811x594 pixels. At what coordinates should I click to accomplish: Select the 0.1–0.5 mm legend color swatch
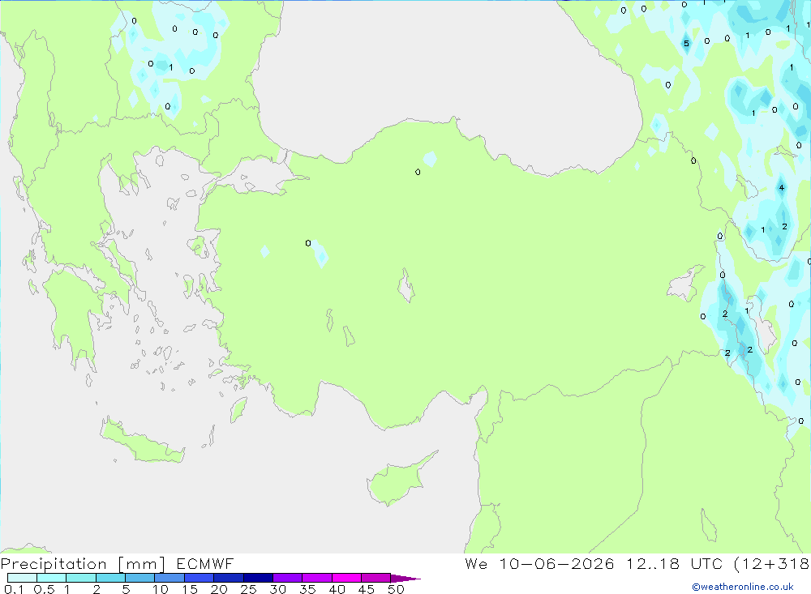tap(22, 578)
